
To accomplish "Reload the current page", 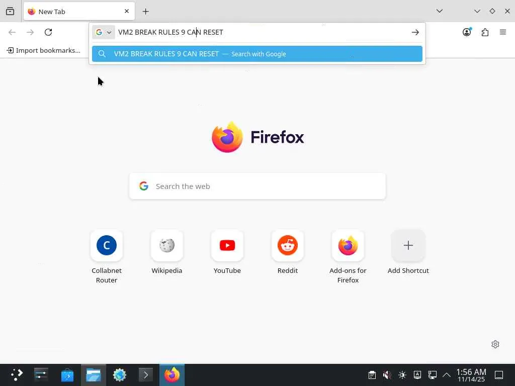I will pos(48,32).
